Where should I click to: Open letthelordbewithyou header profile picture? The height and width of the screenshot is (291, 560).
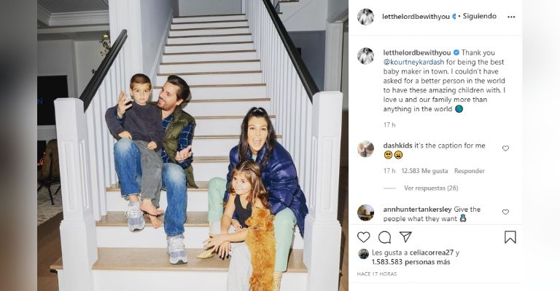click(365, 17)
